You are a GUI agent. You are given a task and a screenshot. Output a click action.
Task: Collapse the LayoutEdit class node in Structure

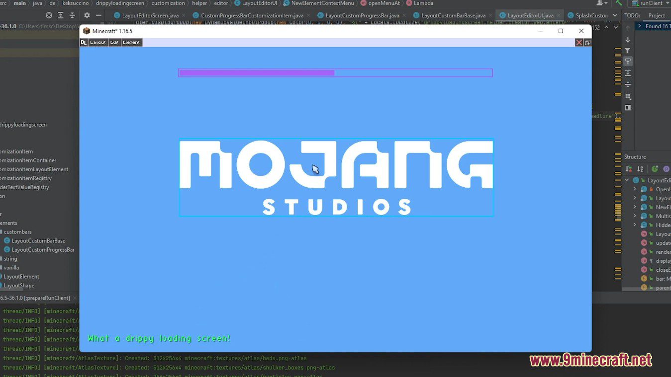pos(627,180)
